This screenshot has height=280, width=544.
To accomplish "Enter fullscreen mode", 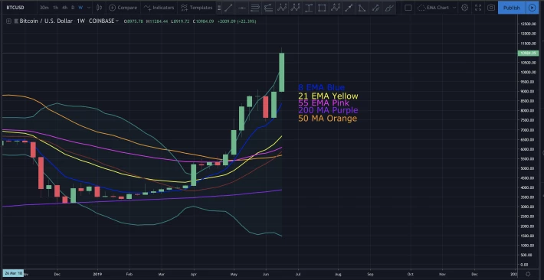I will [478, 8].
